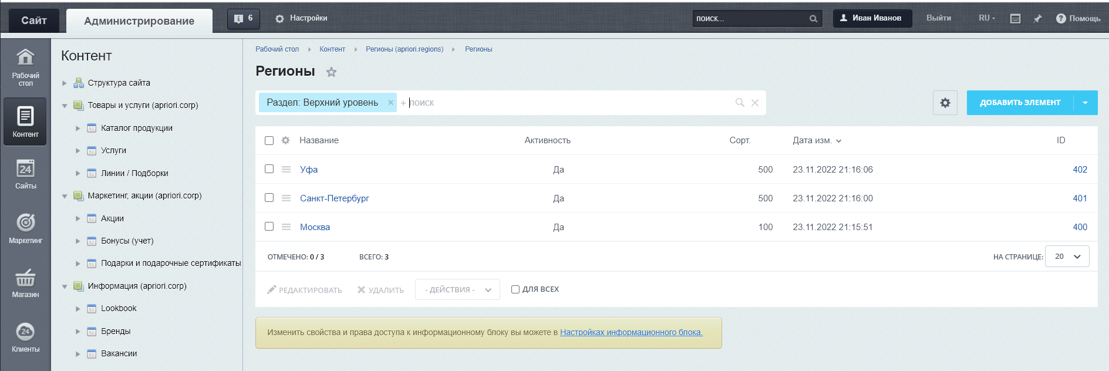
Task: Open the notifications counter showing 6
Action: pyautogui.click(x=243, y=19)
